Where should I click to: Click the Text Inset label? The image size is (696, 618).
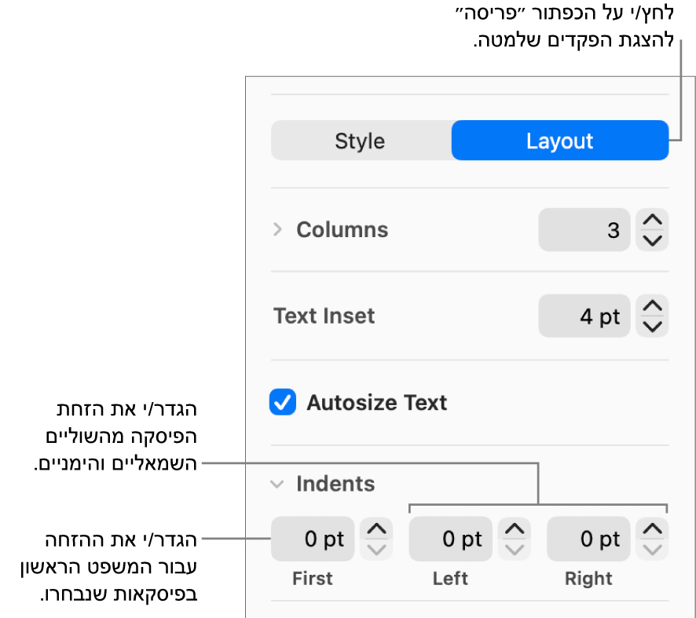click(324, 316)
